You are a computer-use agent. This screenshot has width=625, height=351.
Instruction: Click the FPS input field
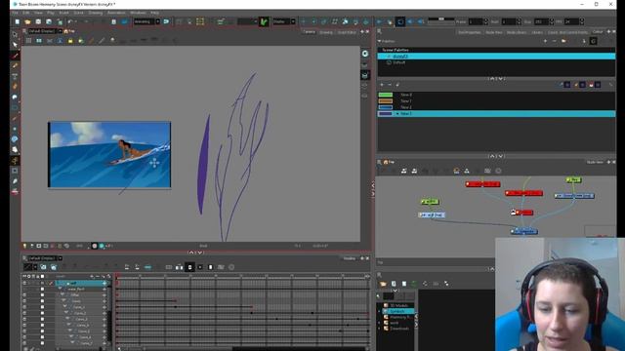coord(571,21)
